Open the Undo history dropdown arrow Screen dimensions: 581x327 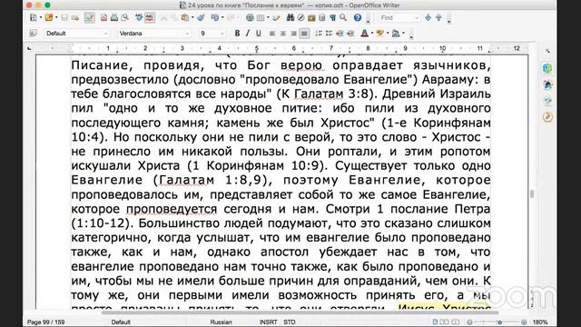click(222, 17)
